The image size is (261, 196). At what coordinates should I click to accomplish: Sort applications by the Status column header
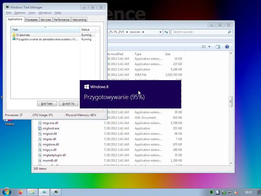[87, 30]
